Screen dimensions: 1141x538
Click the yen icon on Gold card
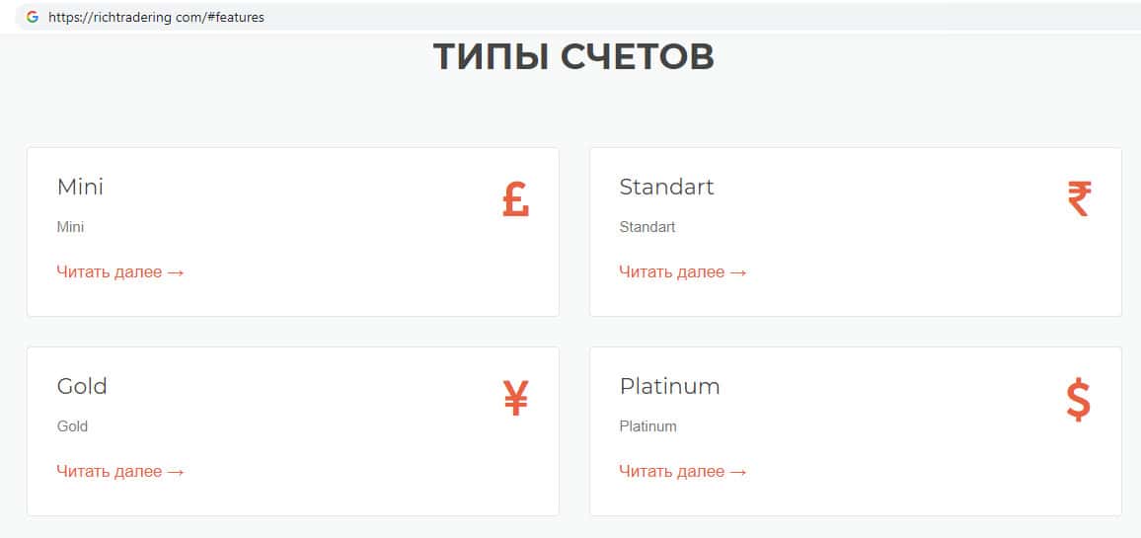click(515, 400)
